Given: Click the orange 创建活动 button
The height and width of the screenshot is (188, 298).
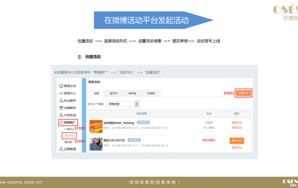Looking at the screenshot, I should tap(244, 93).
